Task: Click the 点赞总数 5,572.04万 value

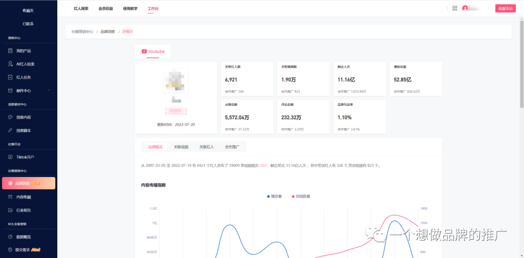Action: pos(237,118)
